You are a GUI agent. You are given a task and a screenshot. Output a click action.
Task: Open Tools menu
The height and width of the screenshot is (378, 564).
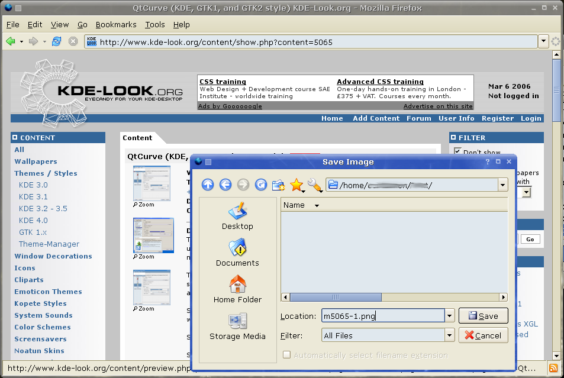(x=155, y=24)
